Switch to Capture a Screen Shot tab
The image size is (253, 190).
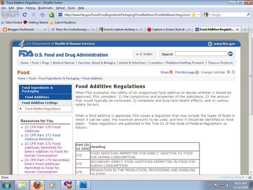[x=170, y=29]
